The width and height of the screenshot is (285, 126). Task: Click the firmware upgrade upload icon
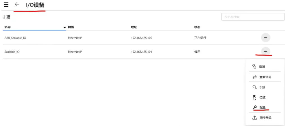point(254,118)
